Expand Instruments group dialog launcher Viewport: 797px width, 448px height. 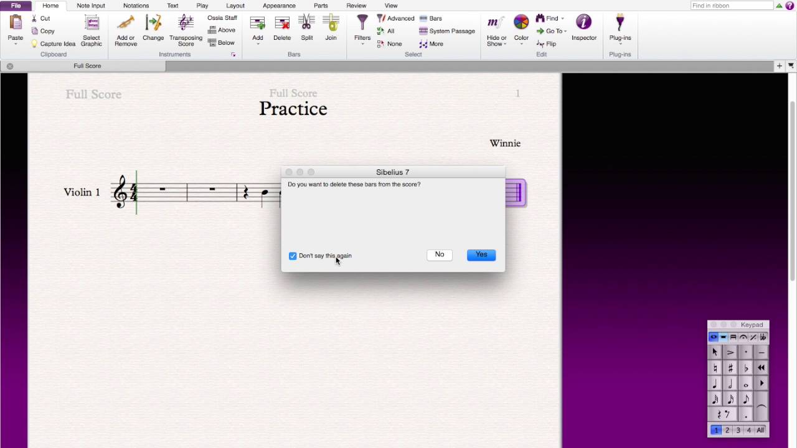tap(233, 55)
